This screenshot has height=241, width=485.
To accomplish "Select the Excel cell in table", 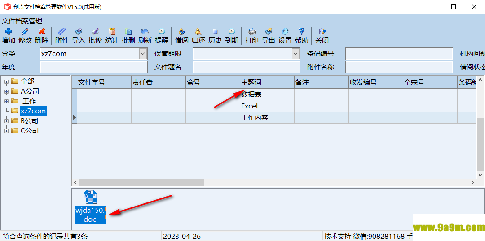I will (267, 106).
